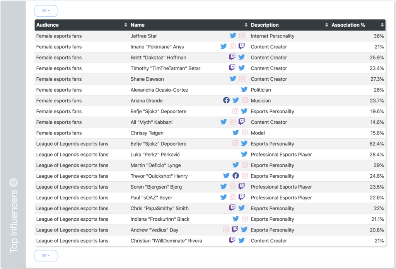Viewport: 396px width, 269px height.
Task: Open the top page-size 20 dropdown
Action: [46, 11]
